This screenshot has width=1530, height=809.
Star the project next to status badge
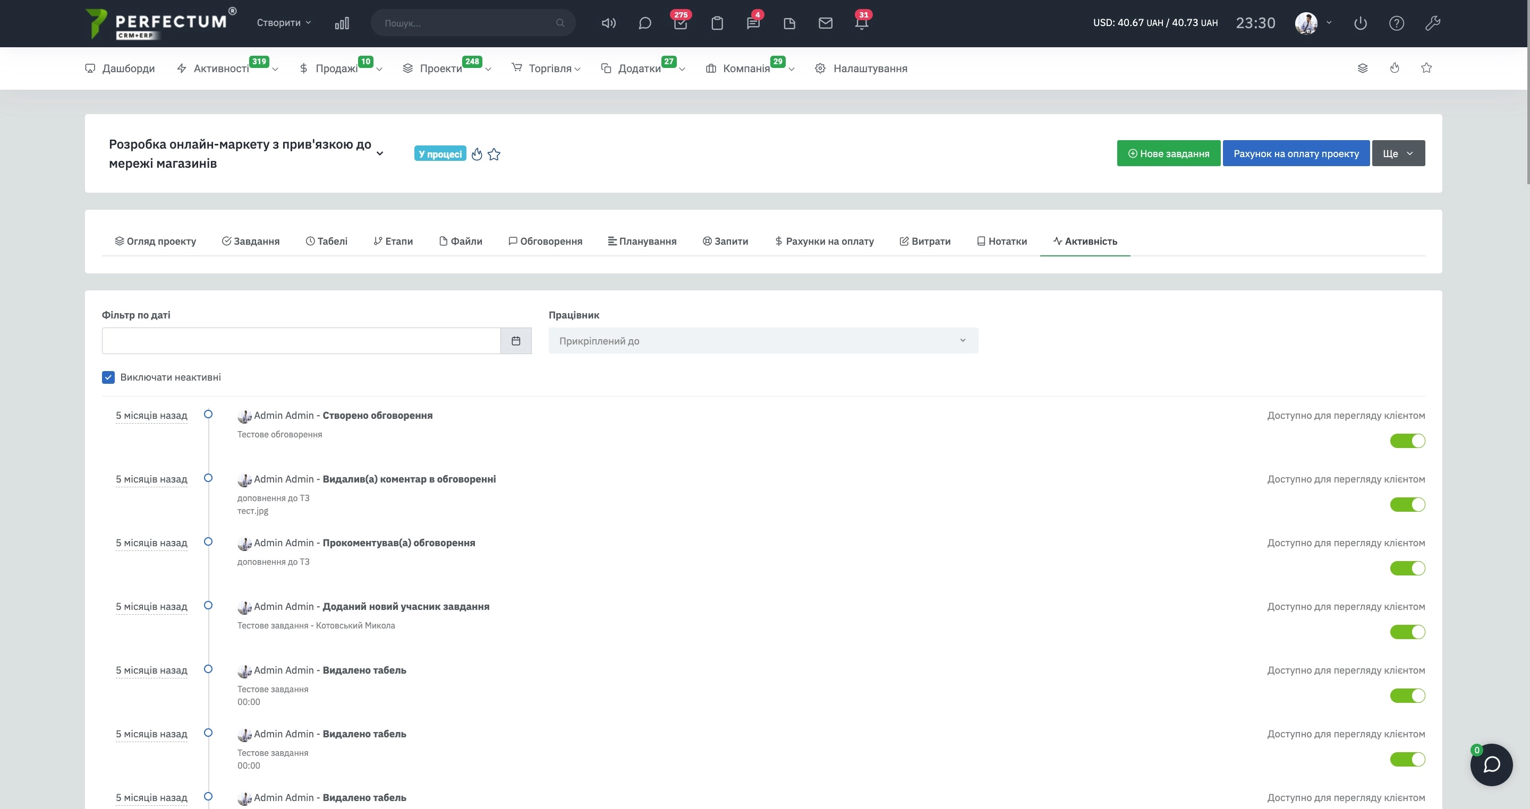[494, 154]
